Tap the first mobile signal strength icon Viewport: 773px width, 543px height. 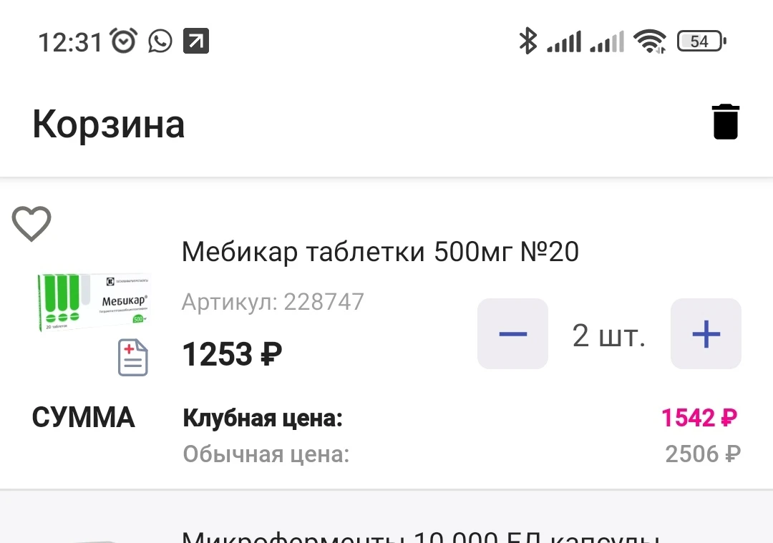pyautogui.click(x=564, y=41)
